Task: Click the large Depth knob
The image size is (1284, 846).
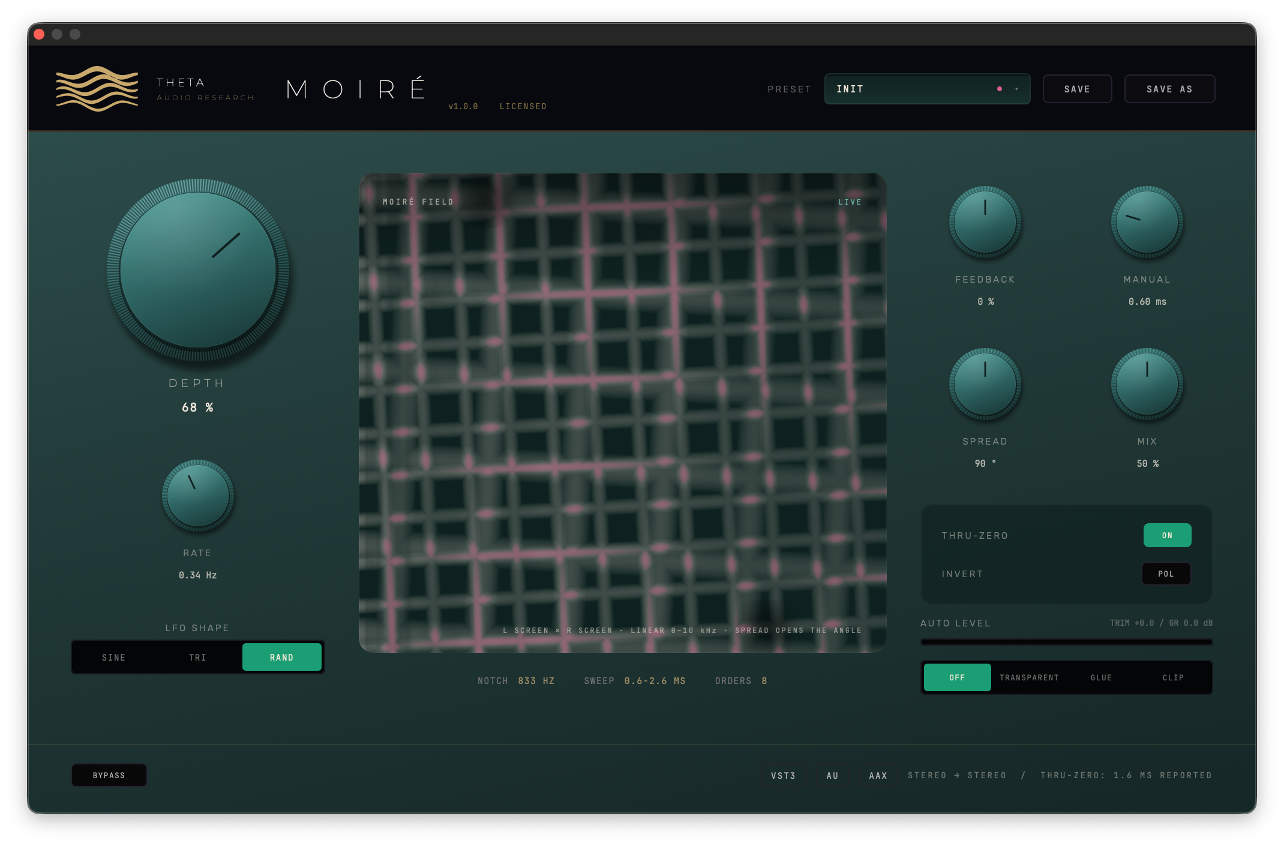Action: point(198,270)
